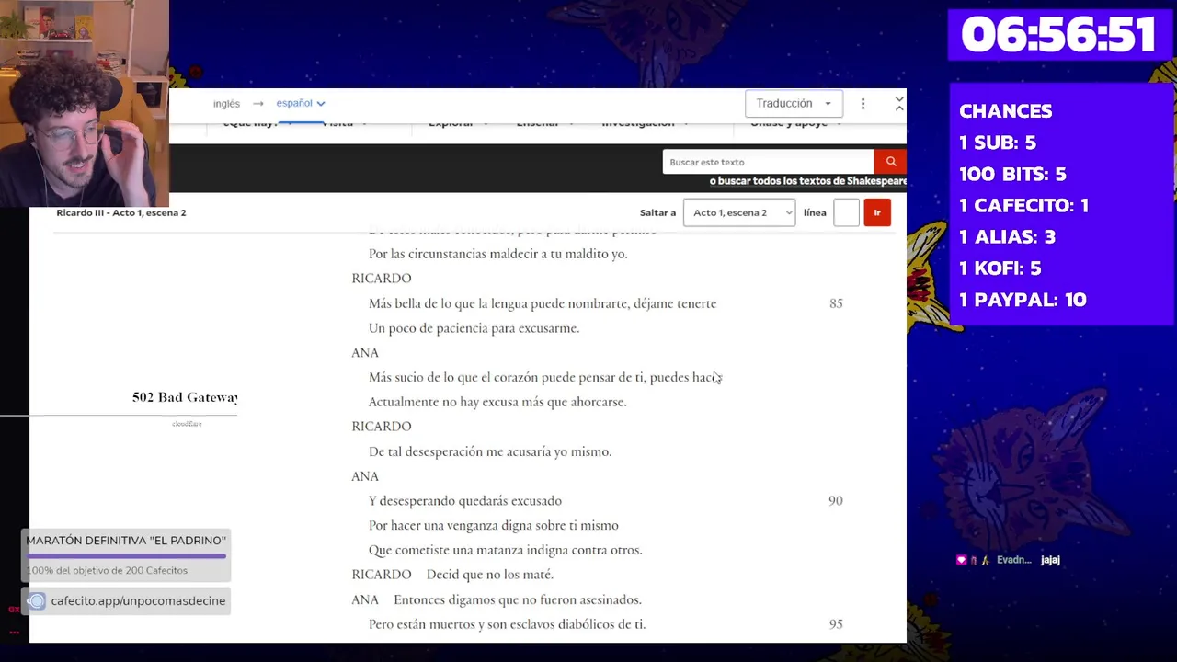Select inglés source language

(226, 104)
